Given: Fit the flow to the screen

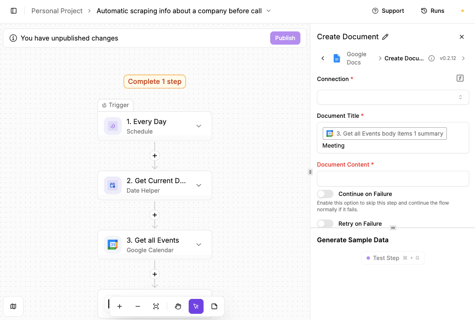Looking at the screenshot, I should tap(156, 306).
